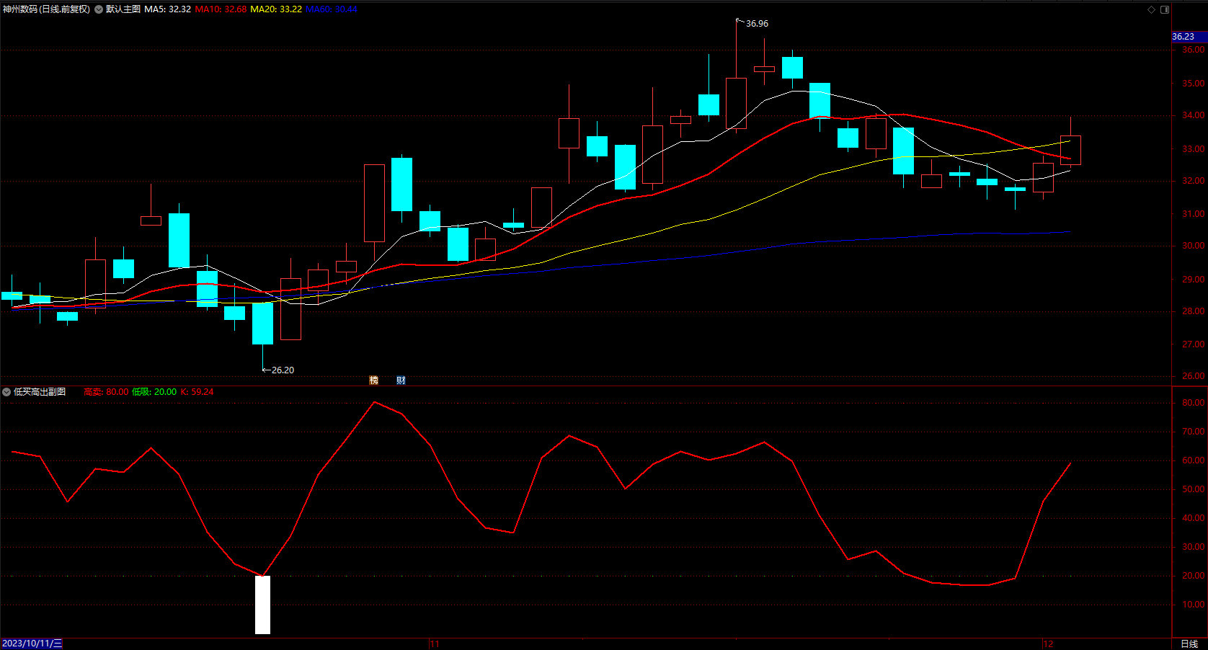Viewport: 1208px width, 650px height.
Task: Click the 默认主图 indicator label
Action: coord(123,9)
